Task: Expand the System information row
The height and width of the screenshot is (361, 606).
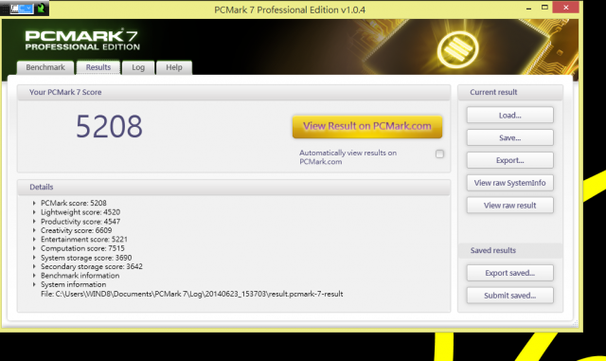Action: [34, 284]
